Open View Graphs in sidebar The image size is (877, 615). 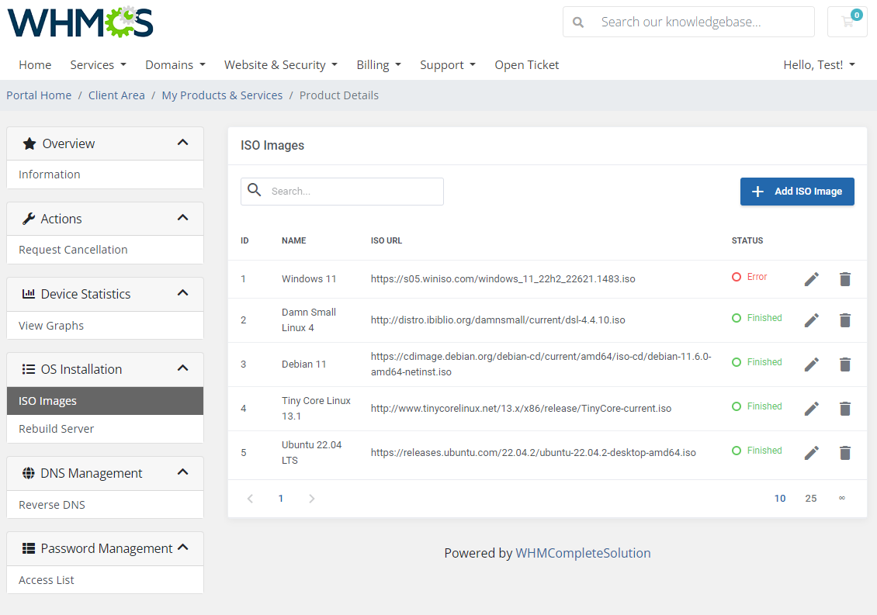coord(105,326)
